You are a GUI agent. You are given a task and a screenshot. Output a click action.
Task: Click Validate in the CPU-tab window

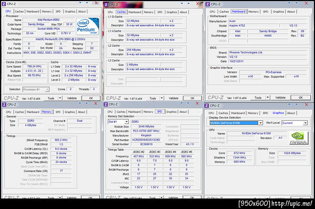point(72,98)
